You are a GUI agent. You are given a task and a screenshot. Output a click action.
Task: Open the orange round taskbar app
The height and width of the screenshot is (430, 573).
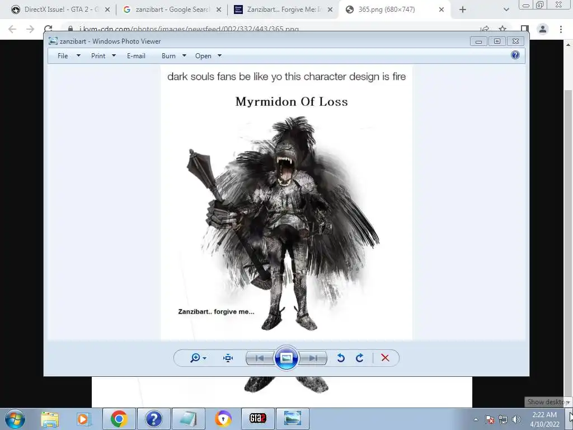coord(223,419)
